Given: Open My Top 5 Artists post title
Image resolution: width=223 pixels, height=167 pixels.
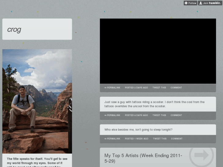Looking at the screenshot, I should (x=143, y=158).
